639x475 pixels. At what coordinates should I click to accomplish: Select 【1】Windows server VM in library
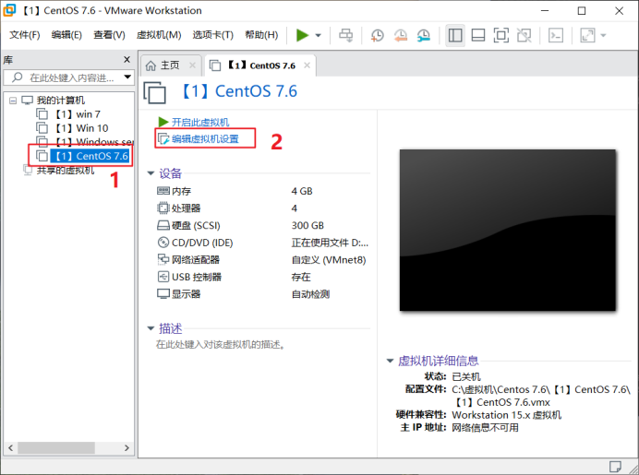(84, 142)
